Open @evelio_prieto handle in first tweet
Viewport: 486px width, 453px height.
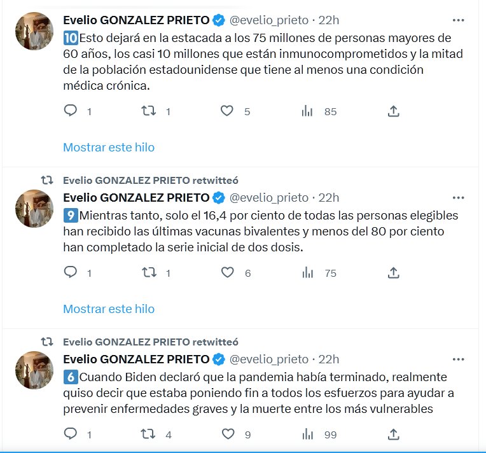268,20
